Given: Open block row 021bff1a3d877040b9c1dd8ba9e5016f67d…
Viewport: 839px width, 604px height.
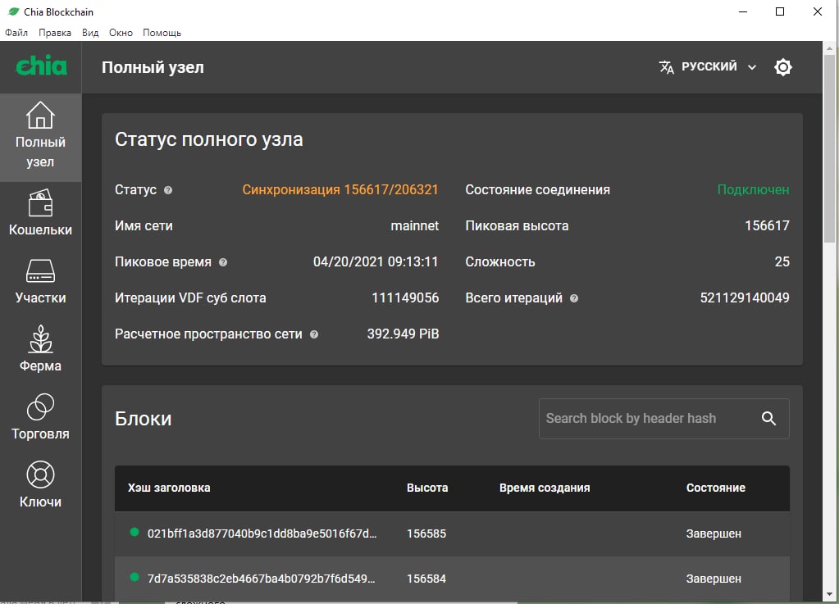Looking at the screenshot, I should (452, 534).
